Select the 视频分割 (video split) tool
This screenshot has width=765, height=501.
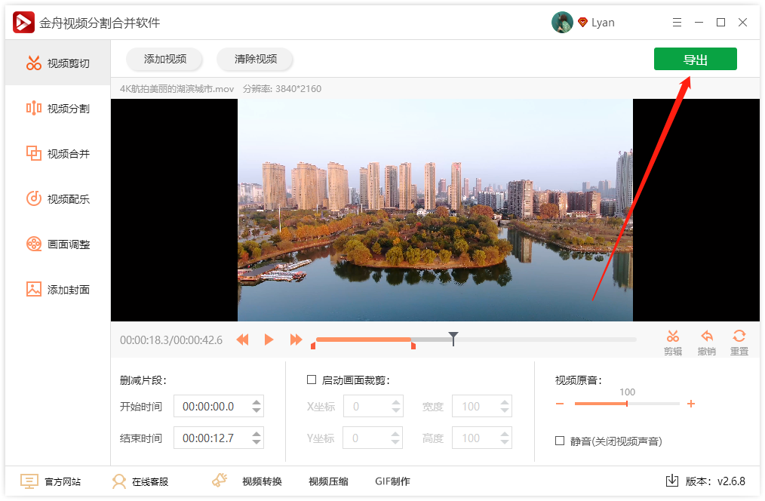56,108
